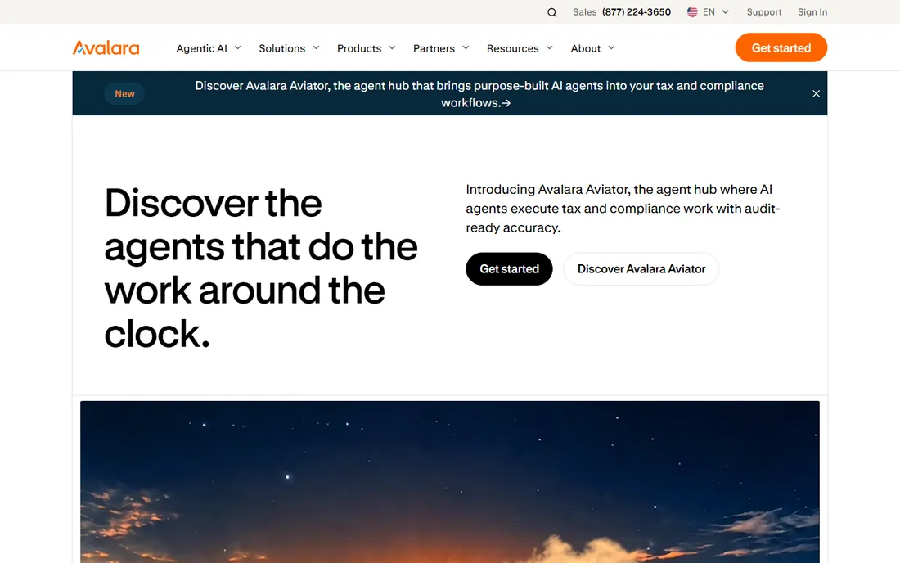900x563 pixels.
Task: Select the EN language label
Action: [709, 12]
